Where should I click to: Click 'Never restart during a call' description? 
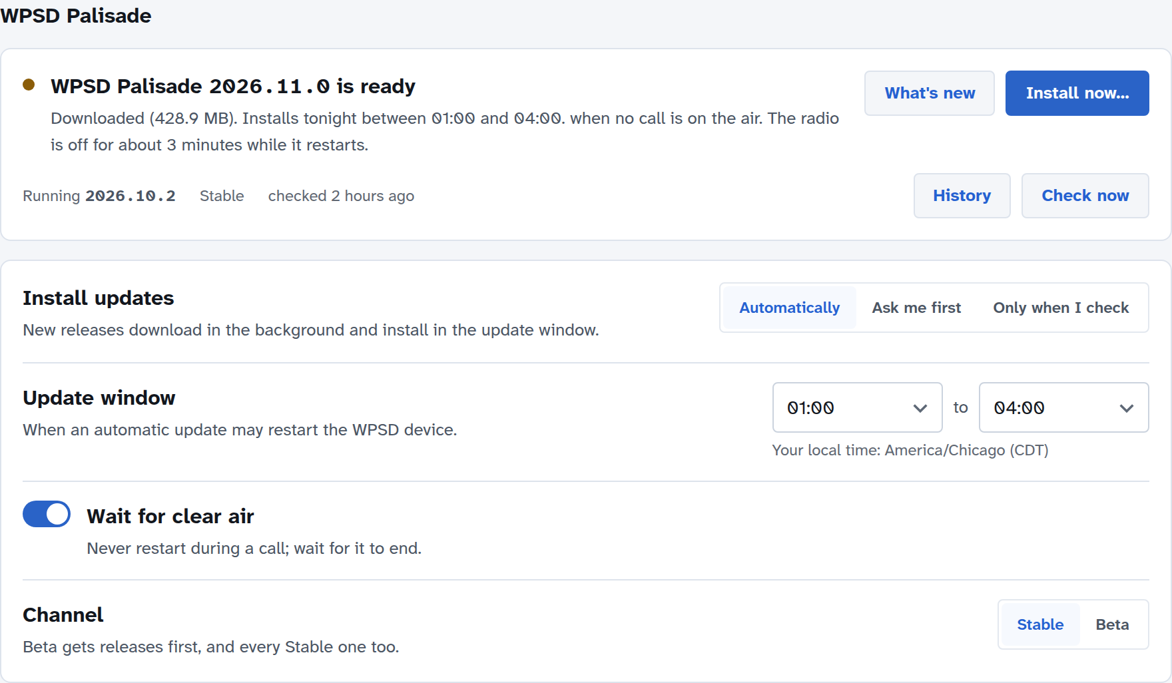point(254,549)
